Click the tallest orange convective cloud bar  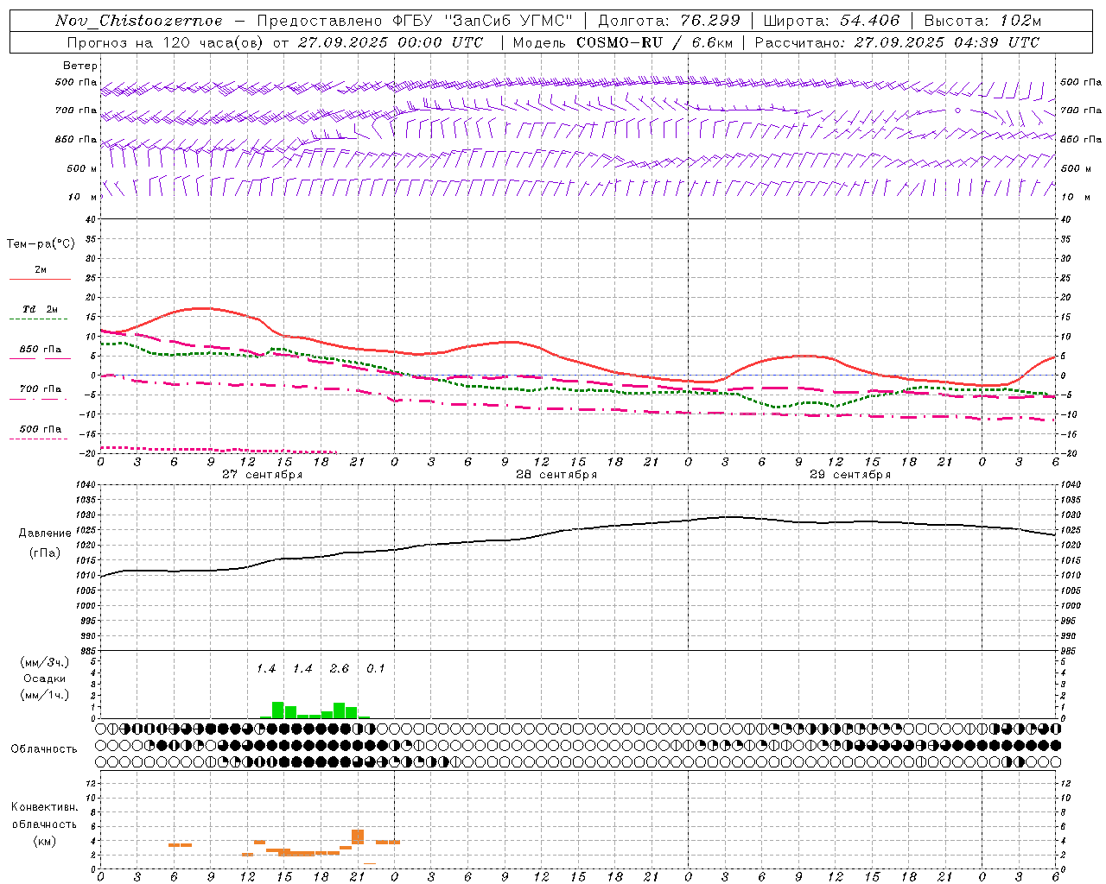[x=358, y=837]
